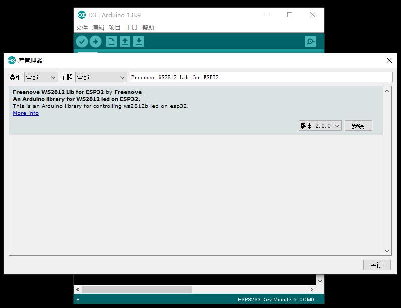
Task: Click the 关闭 button in Library Manager
Action: [377, 265]
